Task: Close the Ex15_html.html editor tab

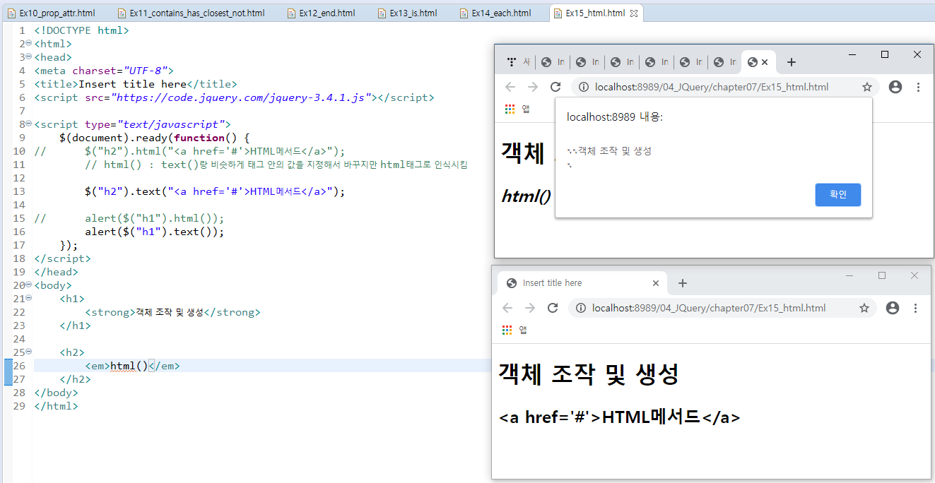Action: pyautogui.click(x=633, y=13)
